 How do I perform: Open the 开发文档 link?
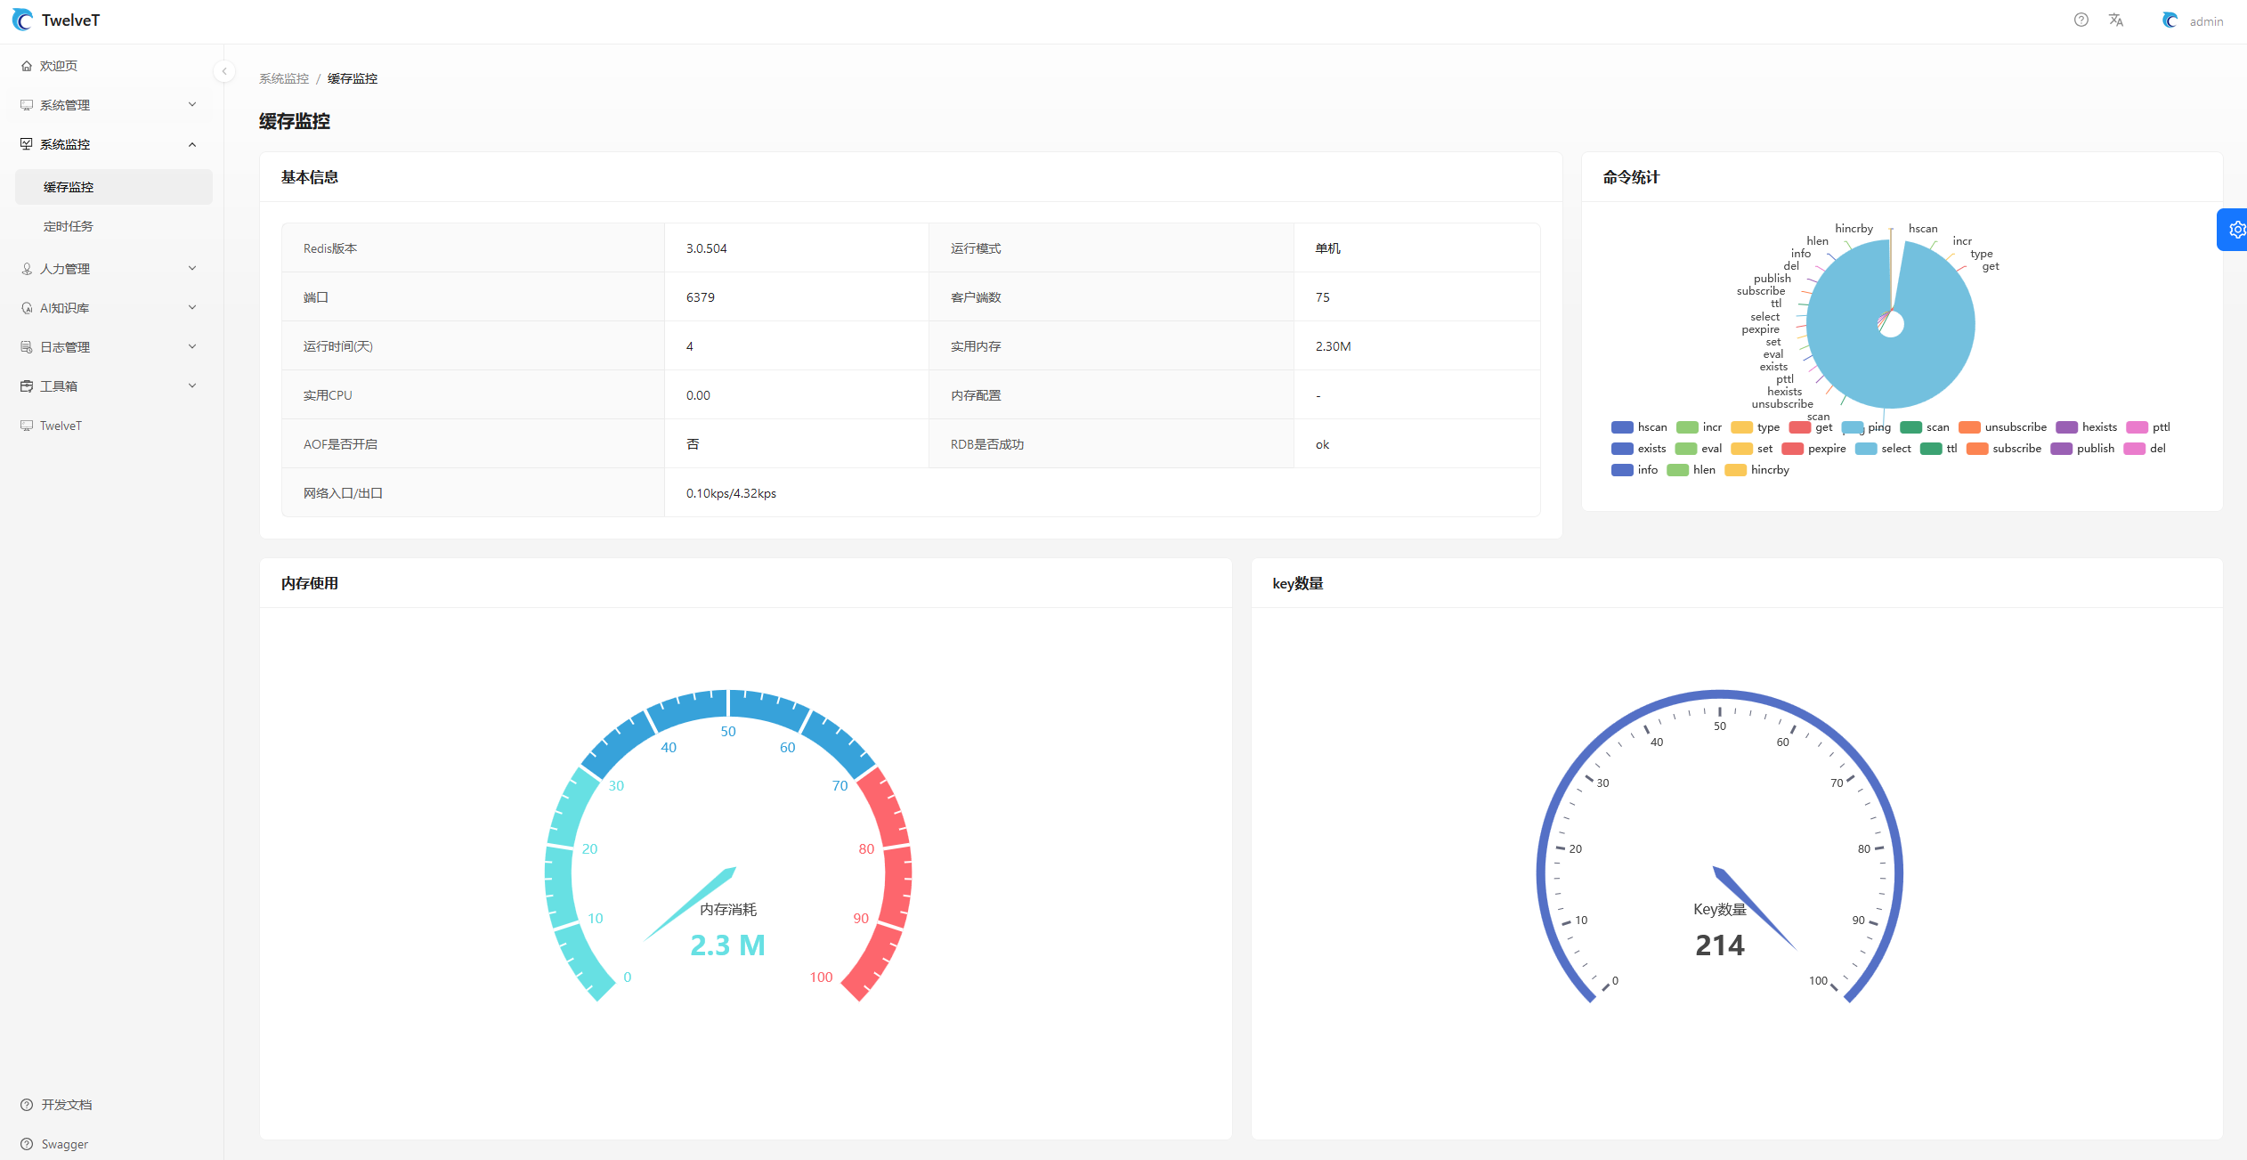[67, 1105]
